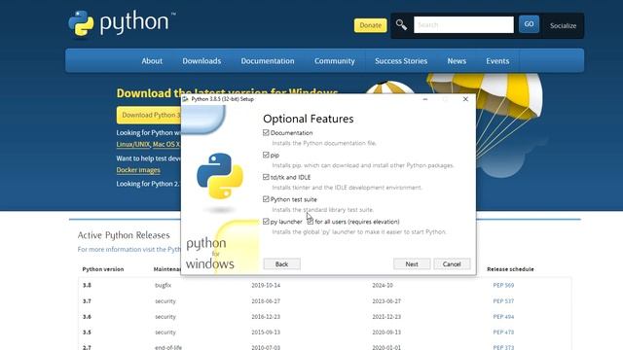Open the Success Stories menu
Screen dimensions: 623x350
[x=401, y=61]
